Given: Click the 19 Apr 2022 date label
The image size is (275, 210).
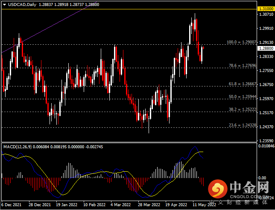Looking at the screenshot, I should click(x=176, y=205).
